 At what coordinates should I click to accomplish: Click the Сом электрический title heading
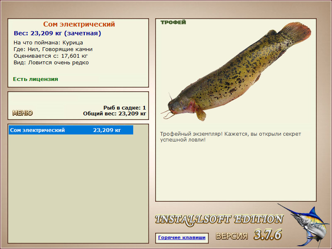[x=79, y=24]
